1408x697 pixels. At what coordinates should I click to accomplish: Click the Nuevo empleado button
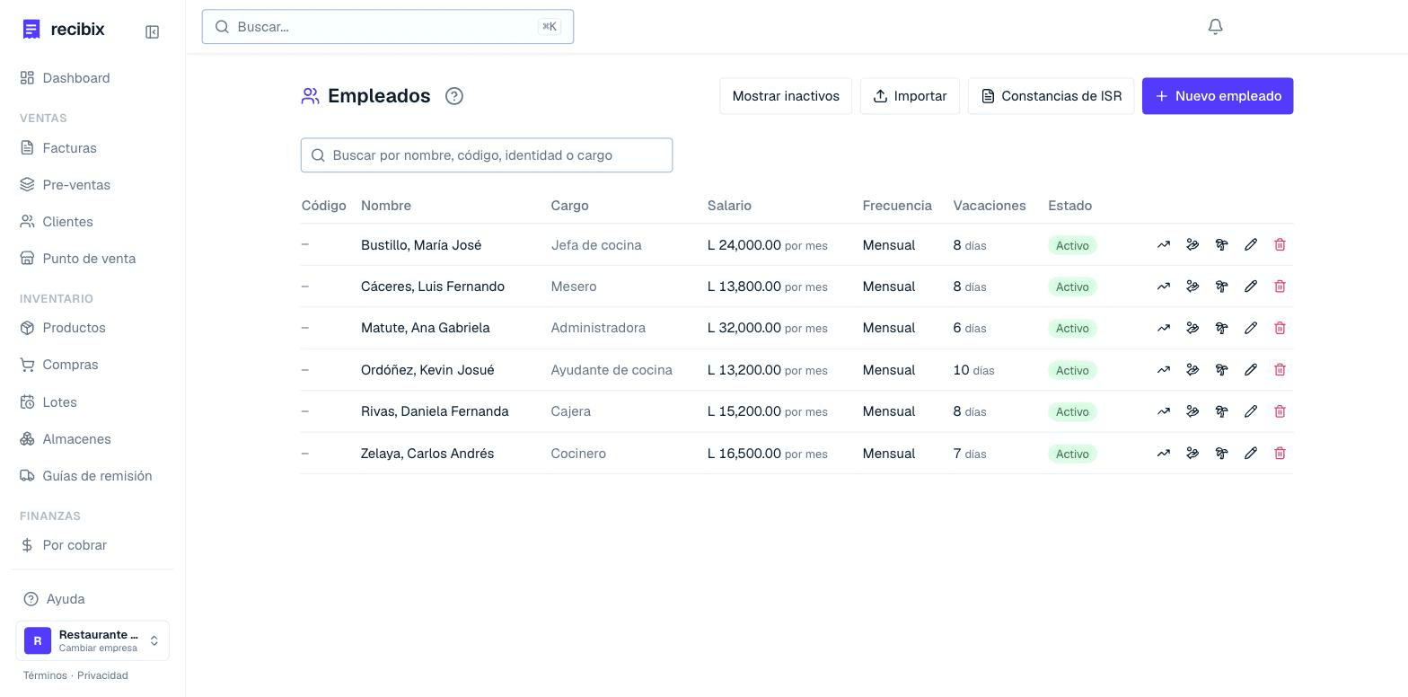pos(1218,96)
